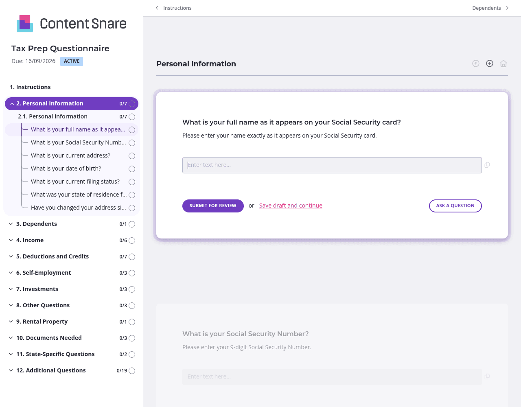Screen dimensions: 521x407
Task: Expand the 9. Rental Property chevron
Action: [x=11, y=322]
